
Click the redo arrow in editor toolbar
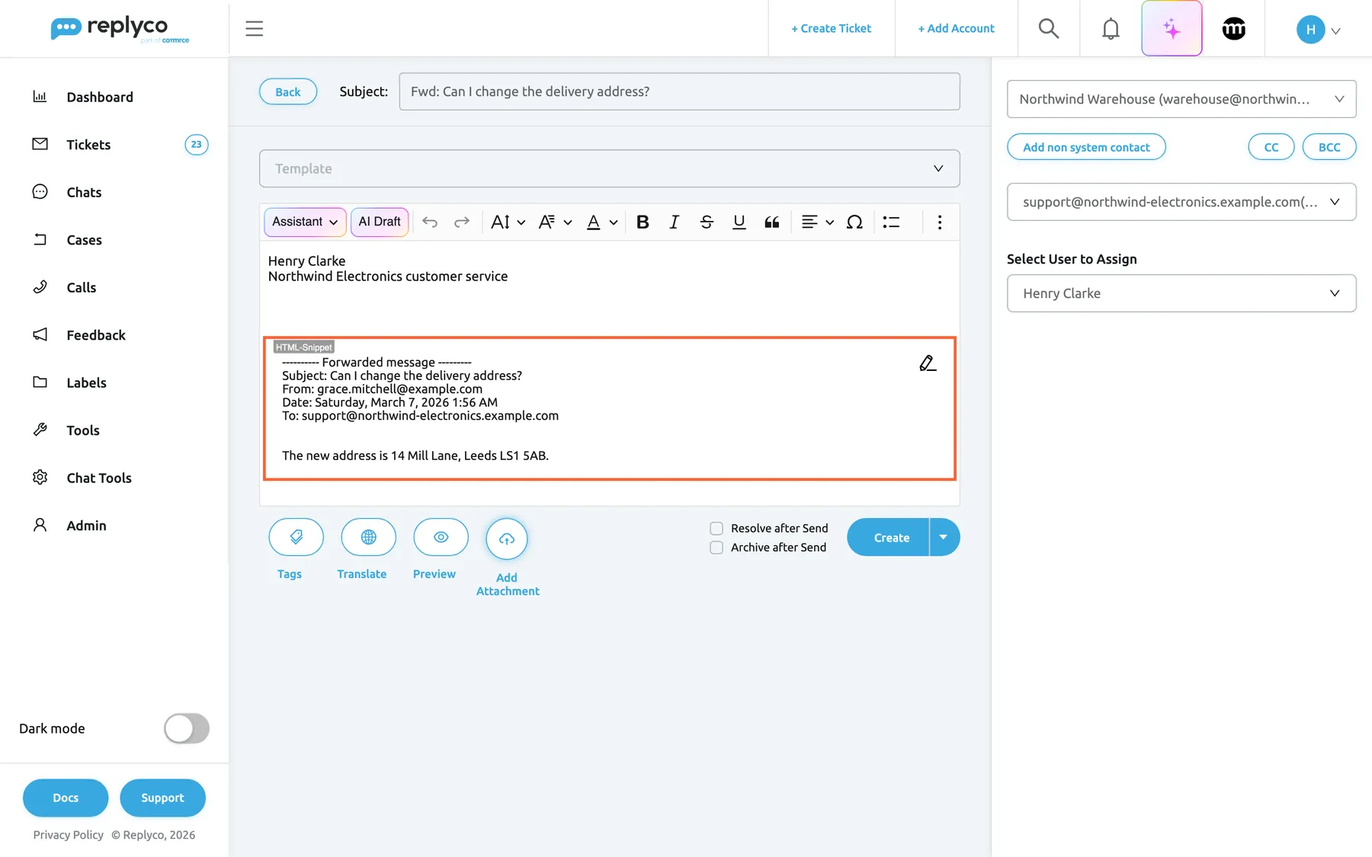[462, 222]
